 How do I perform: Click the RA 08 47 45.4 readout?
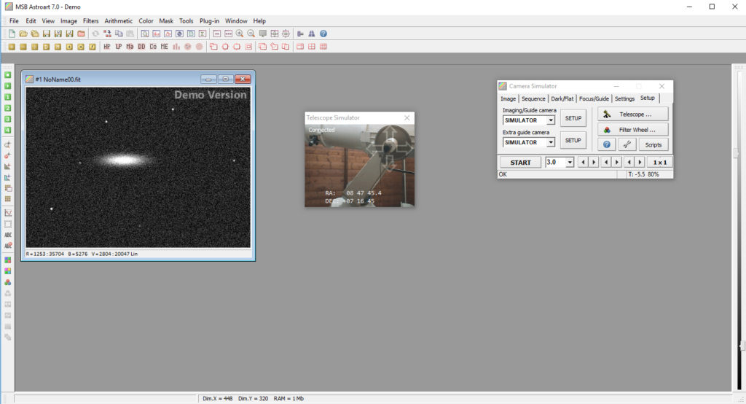tap(353, 193)
